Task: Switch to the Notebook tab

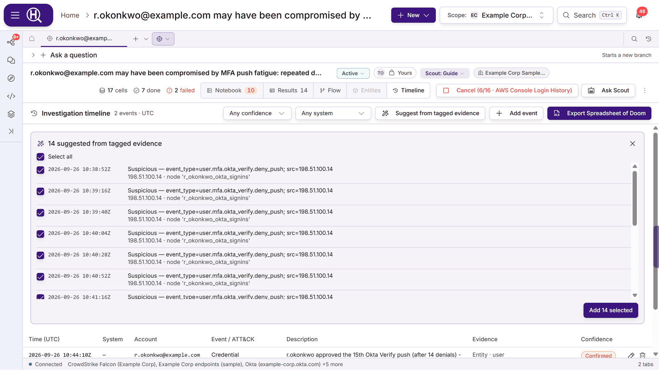Action: 232,91
